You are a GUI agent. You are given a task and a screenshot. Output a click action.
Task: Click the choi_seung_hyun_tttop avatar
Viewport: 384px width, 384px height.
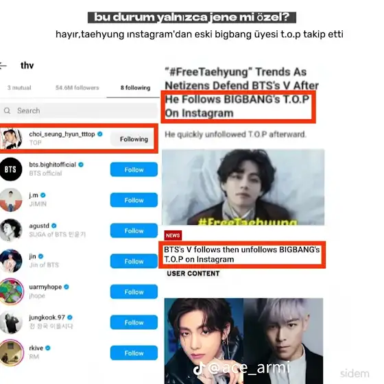tap(12, 139)
